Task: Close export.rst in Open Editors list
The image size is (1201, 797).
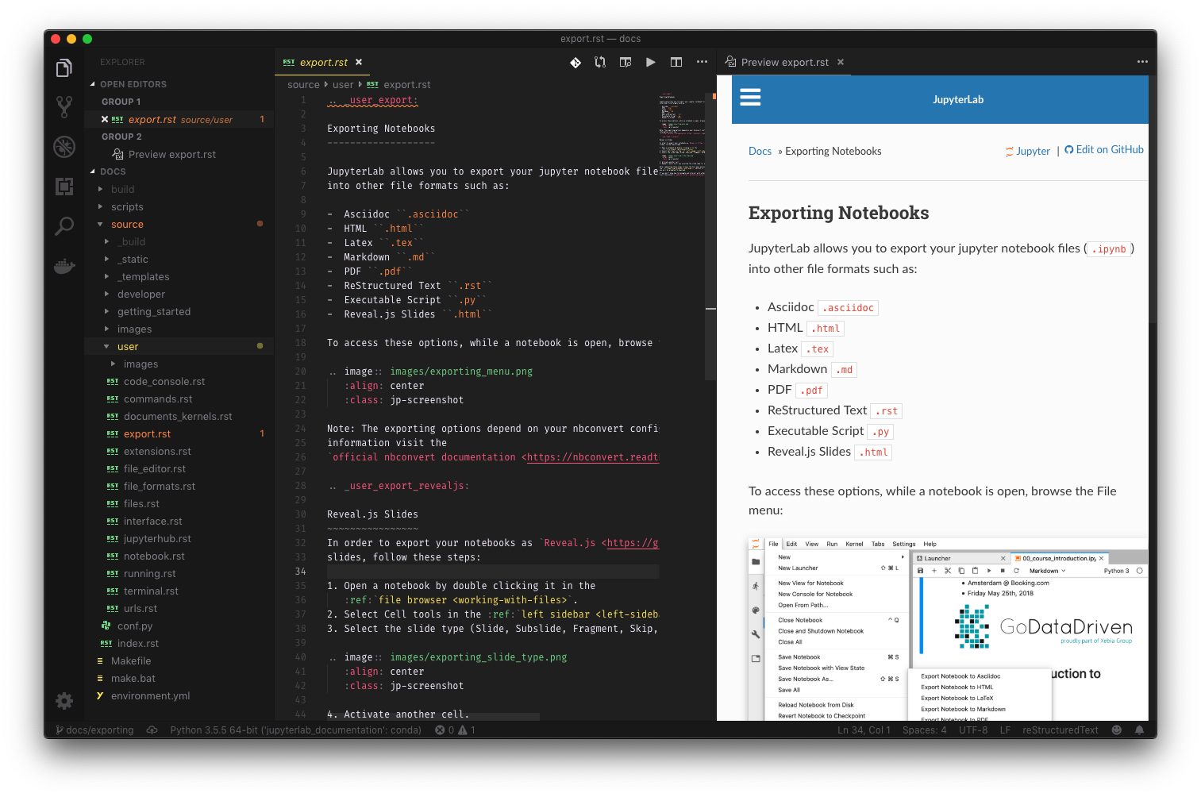Action: (105, 119)
